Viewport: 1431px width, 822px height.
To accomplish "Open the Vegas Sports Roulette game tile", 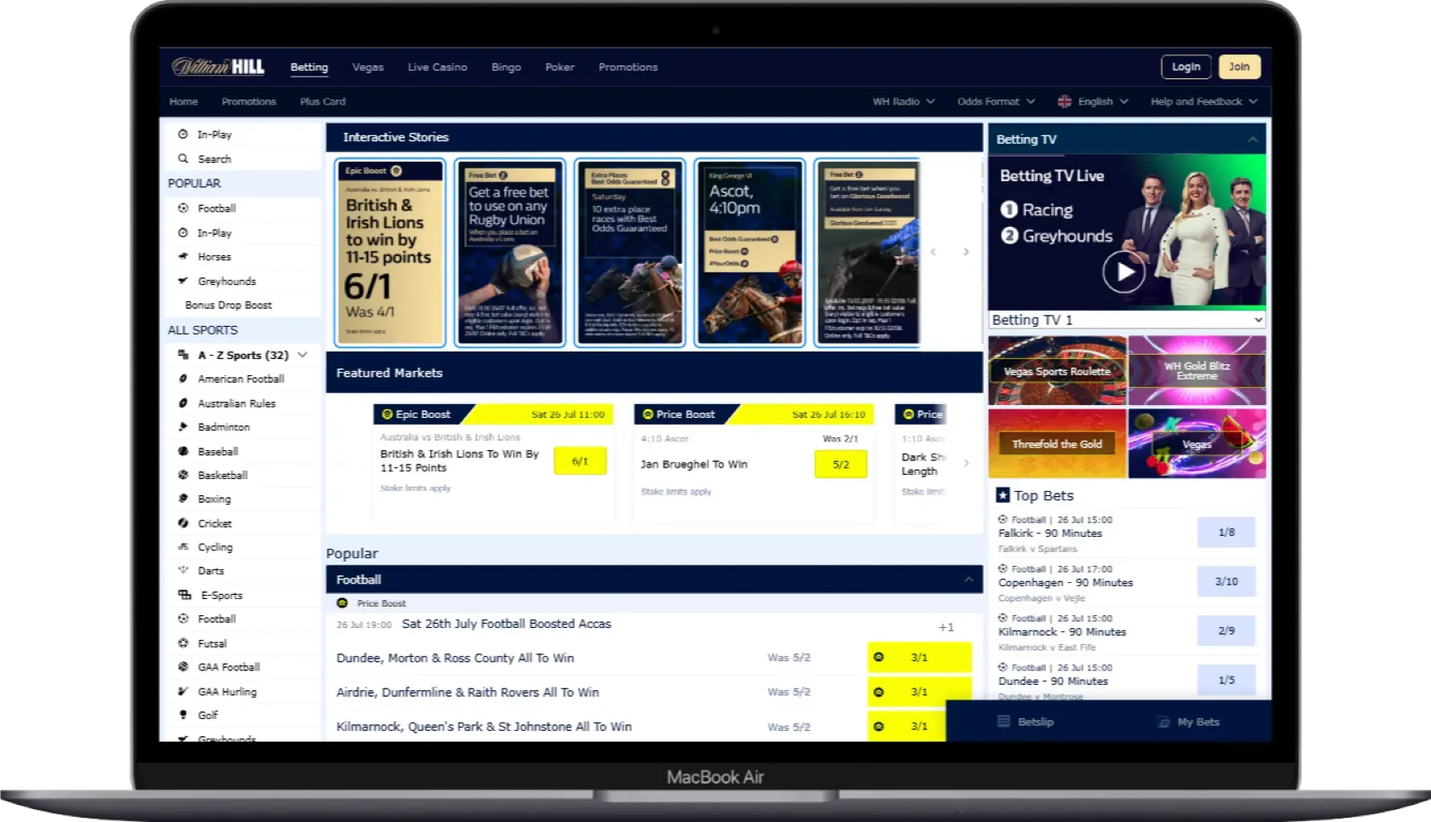I will pos(1057,370).
